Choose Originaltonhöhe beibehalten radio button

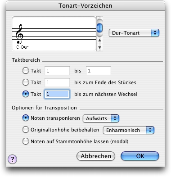pyautogui.click(x=26, y=130)
